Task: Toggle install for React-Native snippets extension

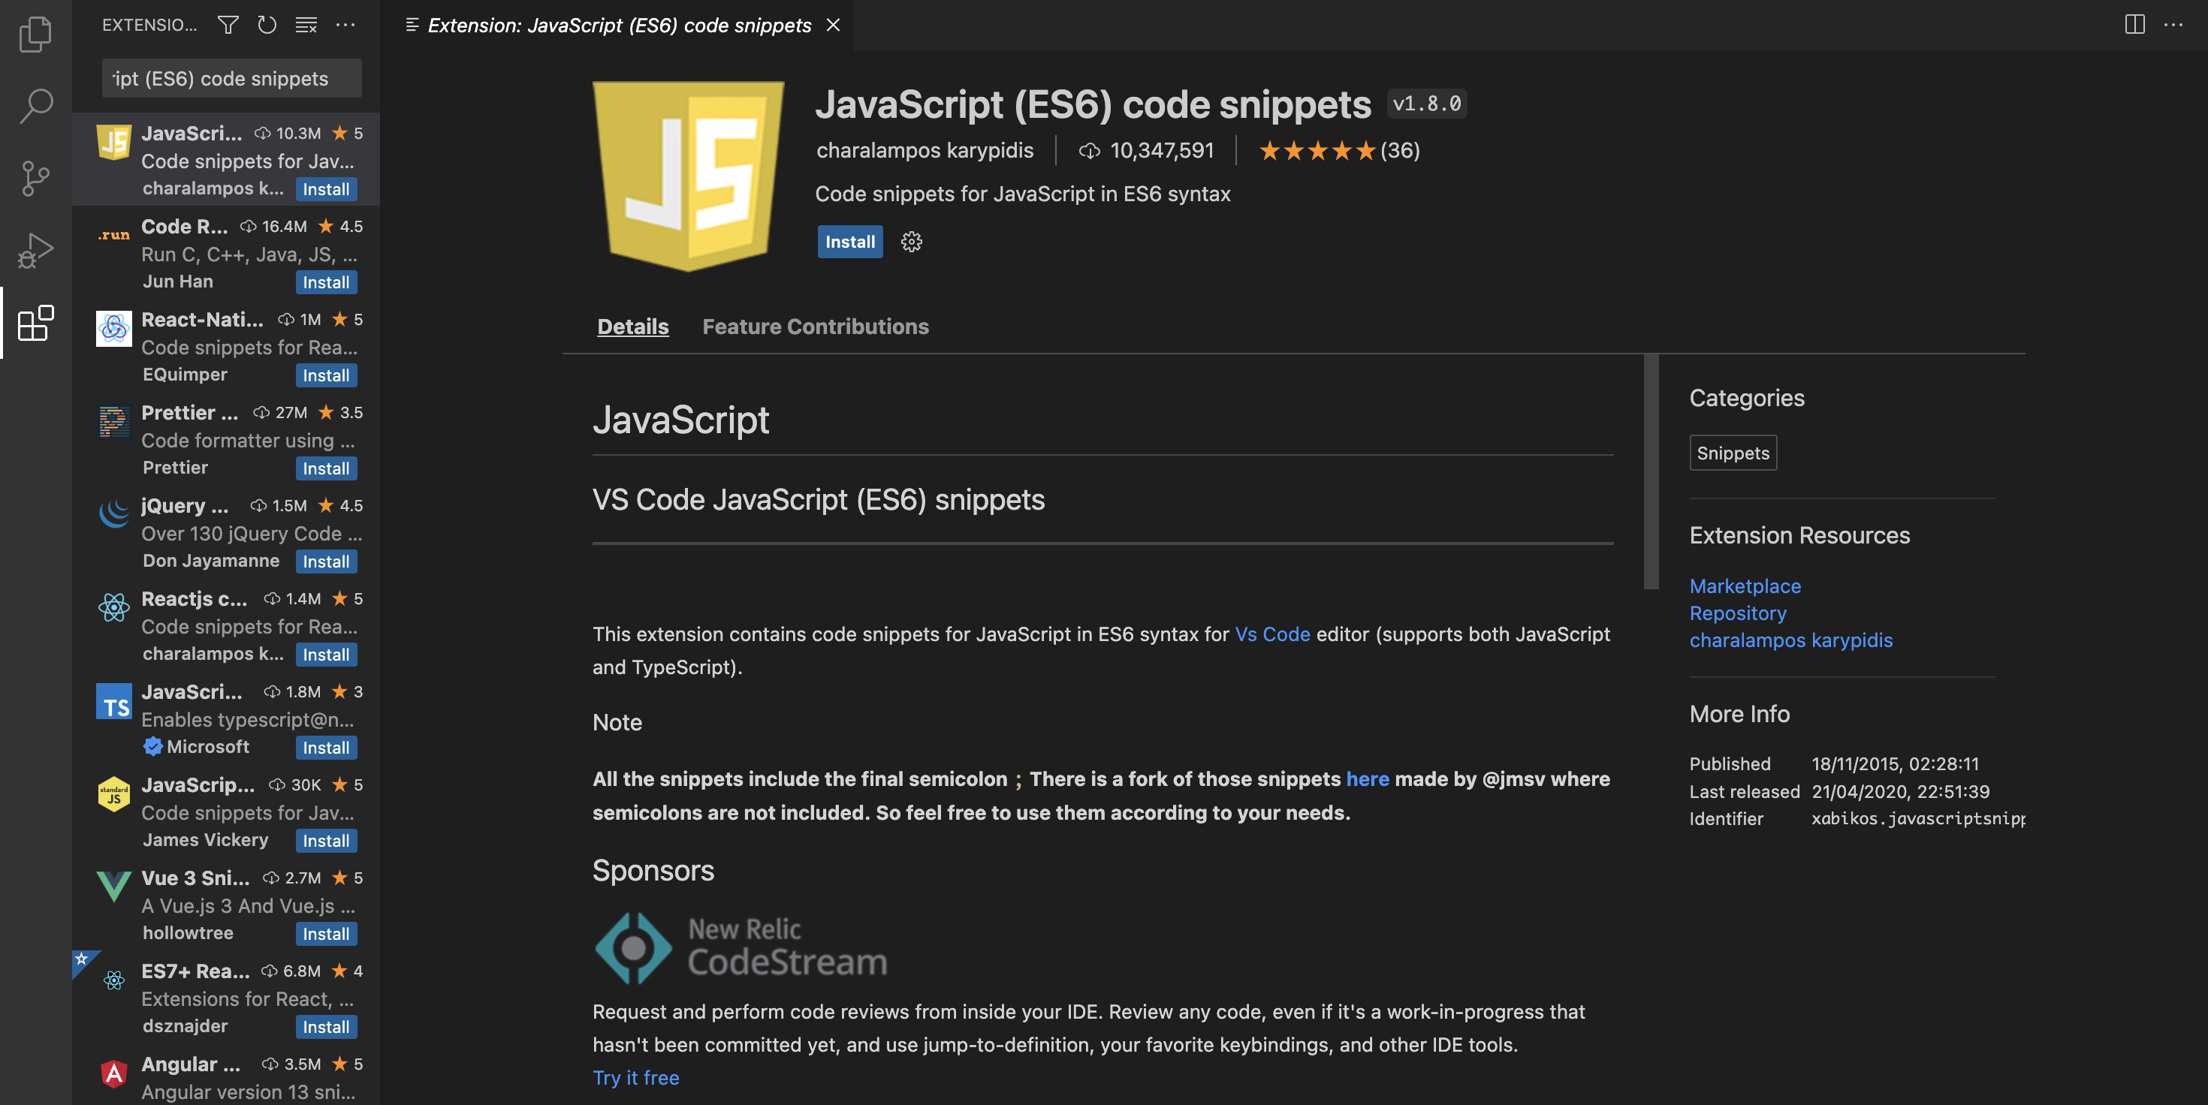Action: [x=324, y=374]
